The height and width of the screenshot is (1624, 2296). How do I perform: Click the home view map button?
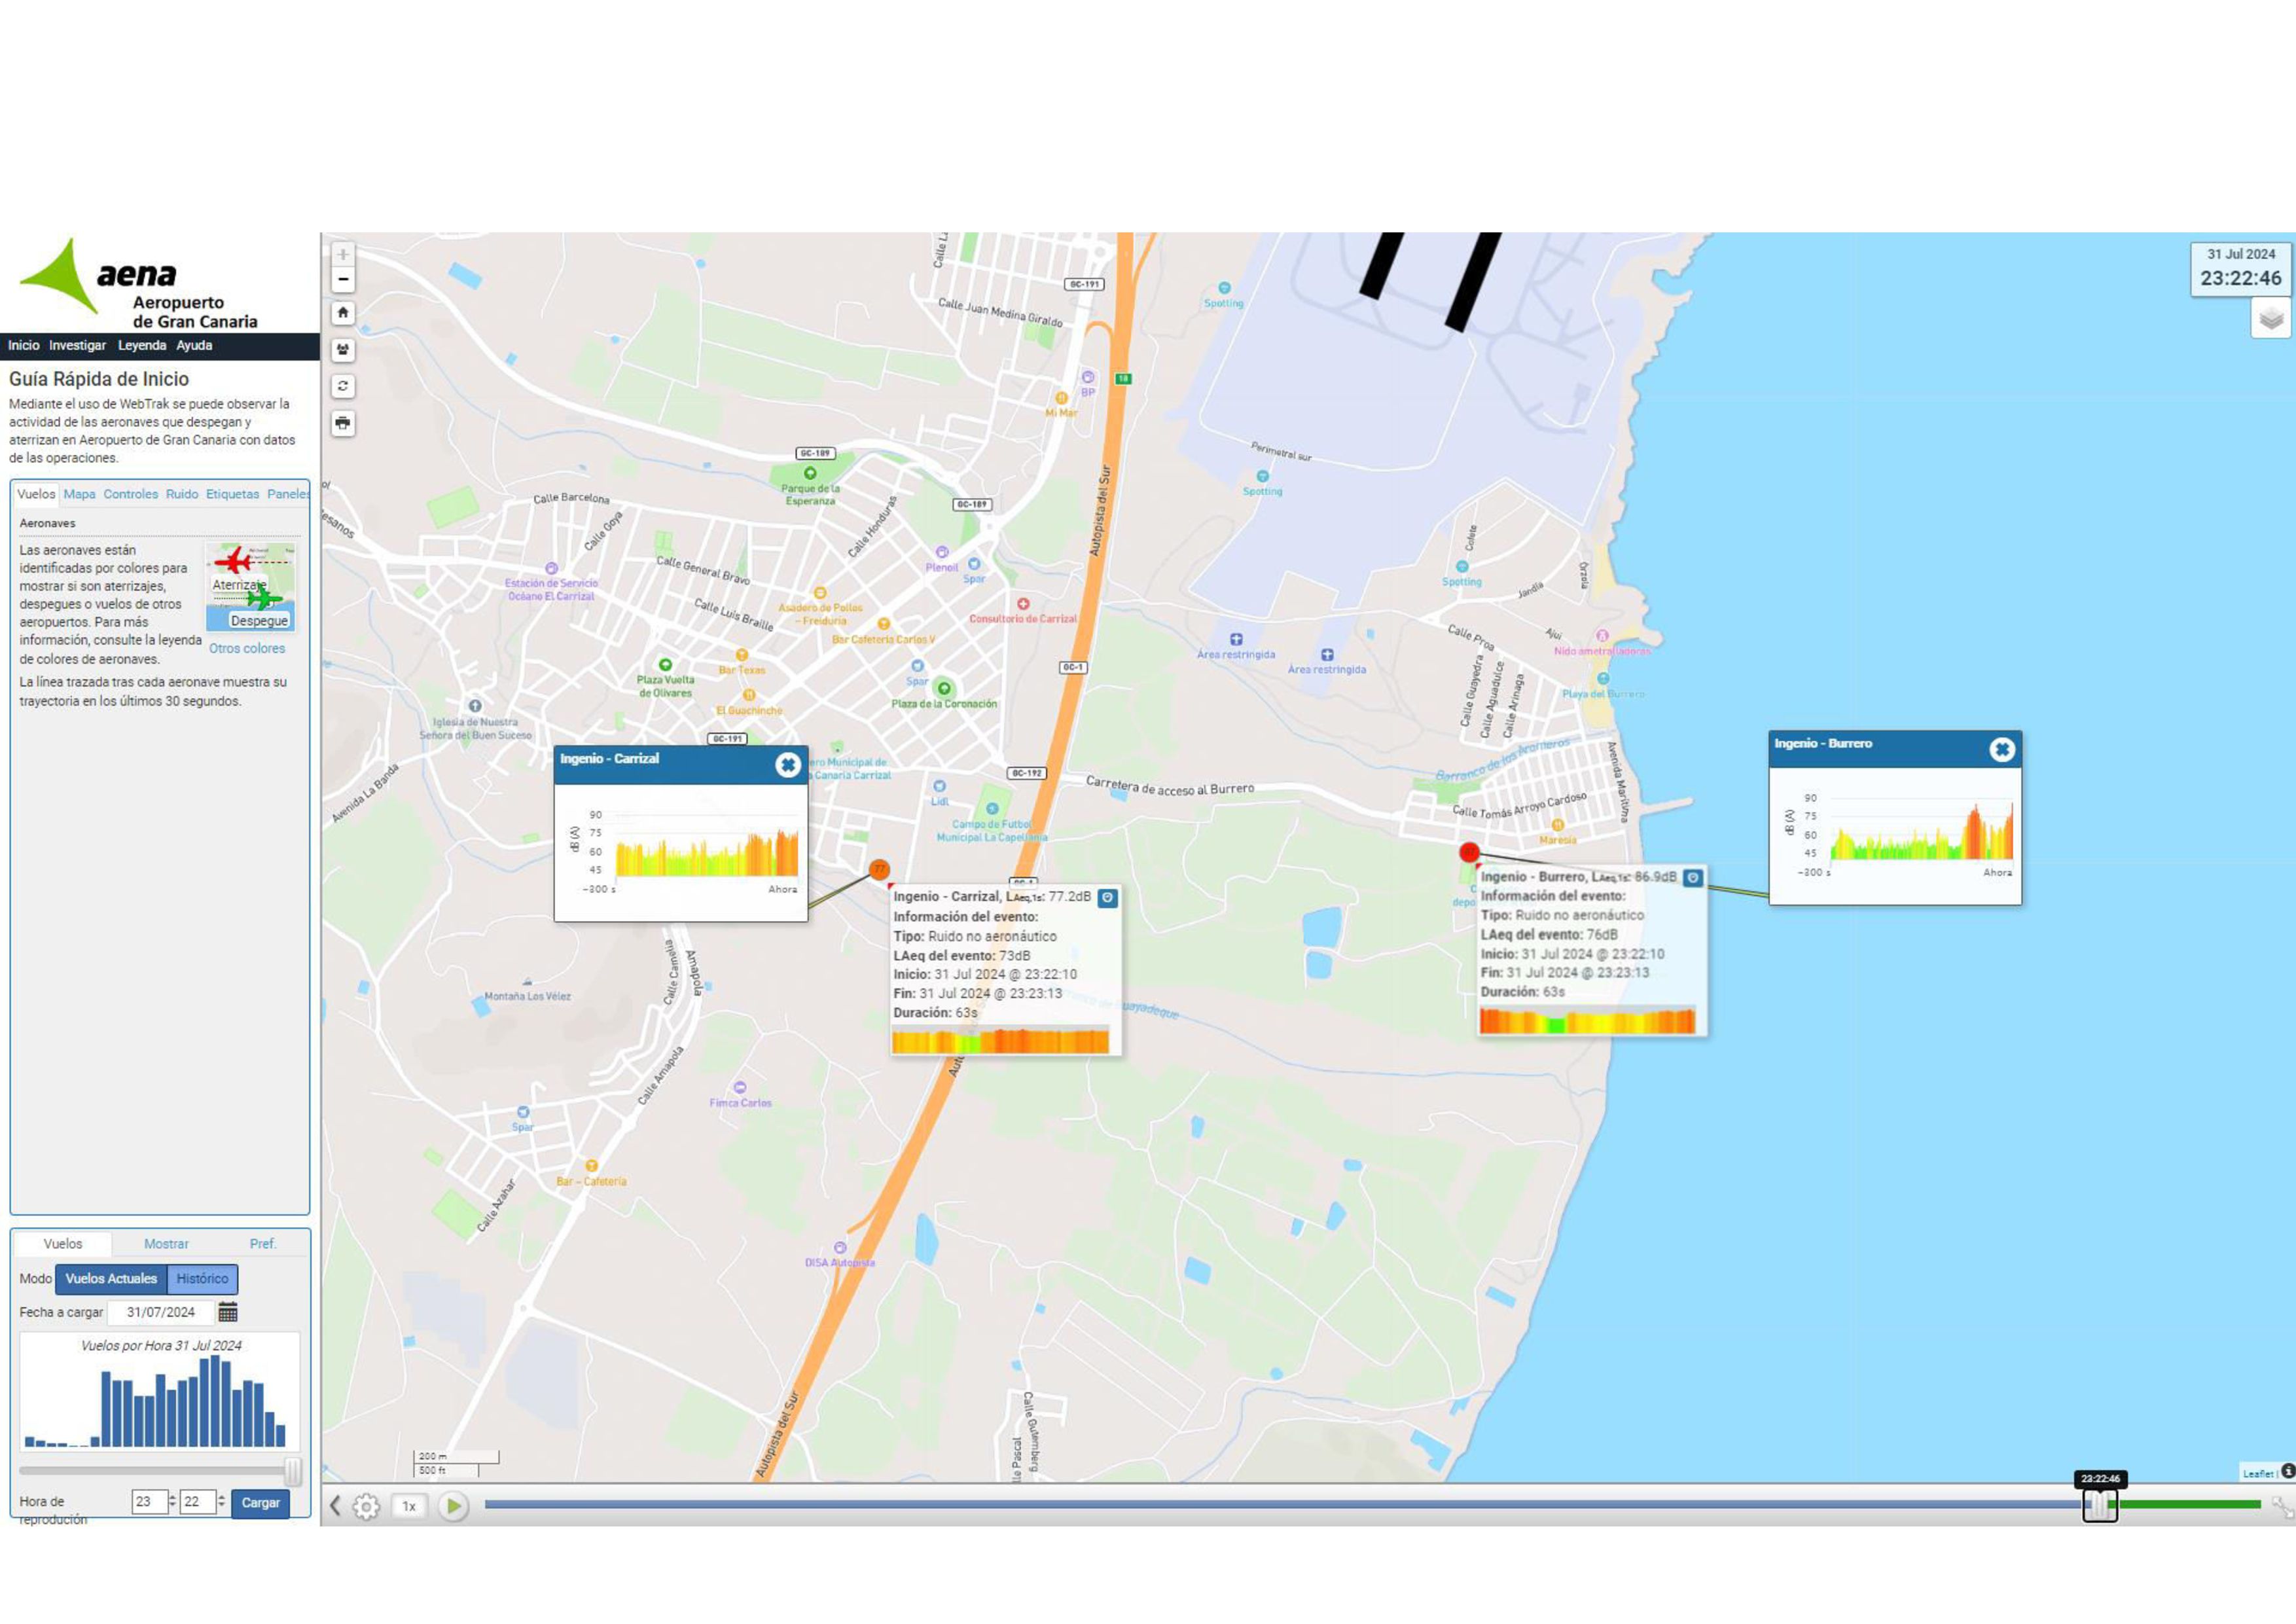point(343,313)
